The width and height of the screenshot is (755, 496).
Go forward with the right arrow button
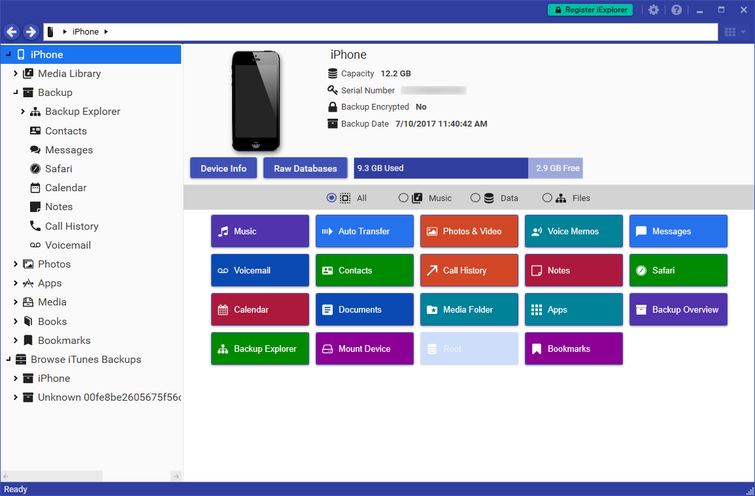pyautogui.click(x=31, y=32)
